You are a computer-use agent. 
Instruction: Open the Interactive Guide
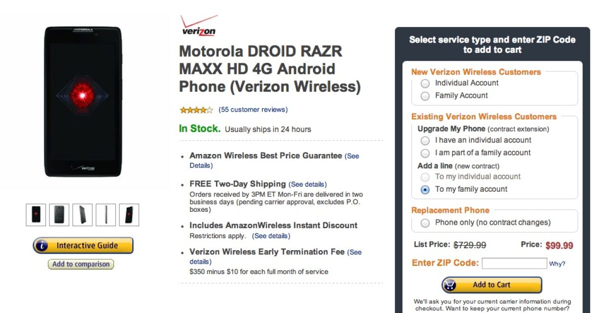point(83,245)
